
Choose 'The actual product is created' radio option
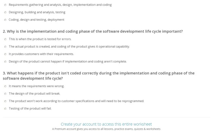click(5, 47)
